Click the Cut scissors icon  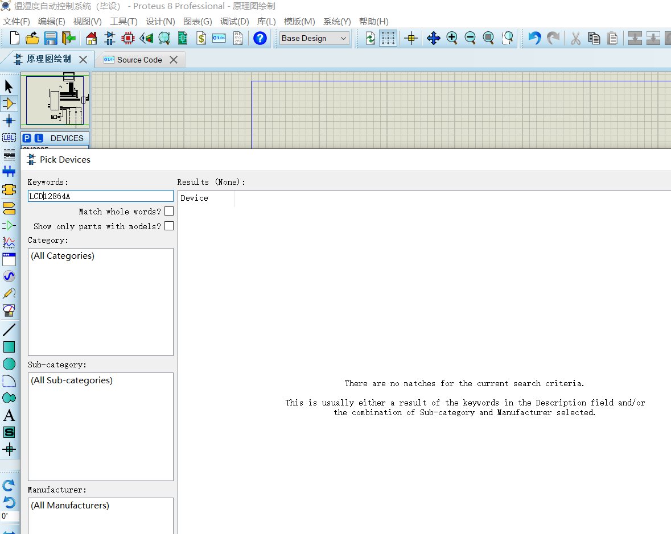(575, 39)
